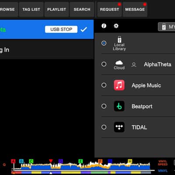The height and width of the screenshot is (175, 175).
Task: Click the red playhead triangle marker
Action: [x=51, y=161]
